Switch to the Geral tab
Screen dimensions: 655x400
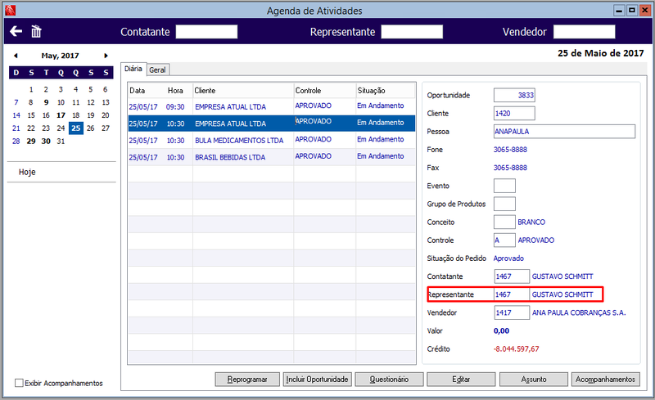(157, 70)
